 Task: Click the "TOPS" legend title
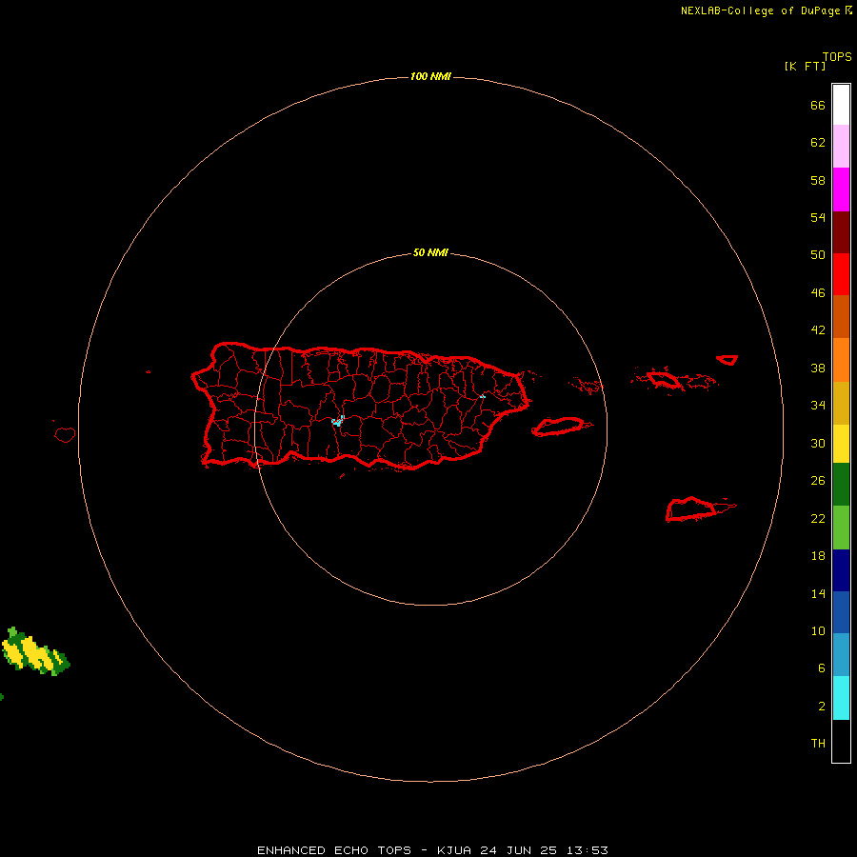pos(837,57)
